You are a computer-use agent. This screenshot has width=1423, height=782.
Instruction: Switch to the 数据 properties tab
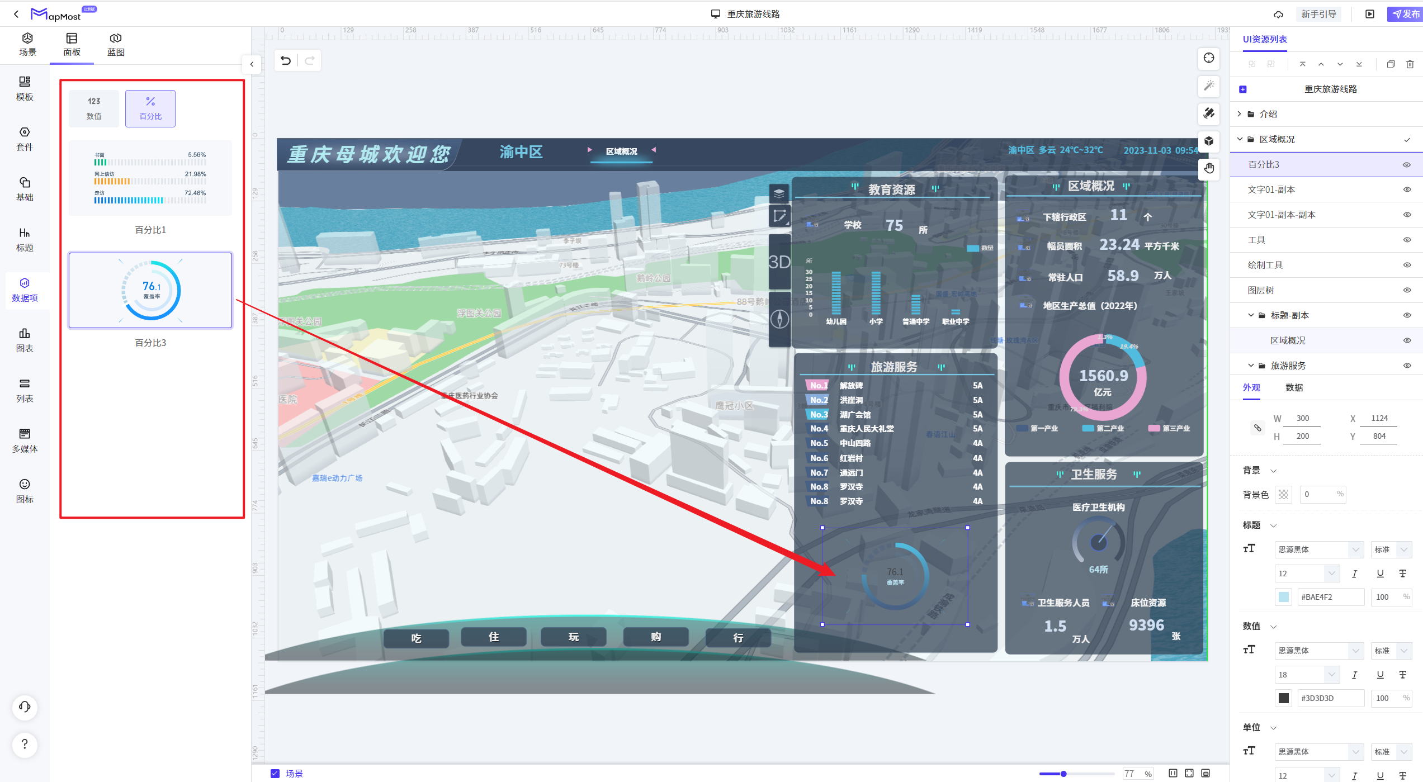click(1294, 387)
